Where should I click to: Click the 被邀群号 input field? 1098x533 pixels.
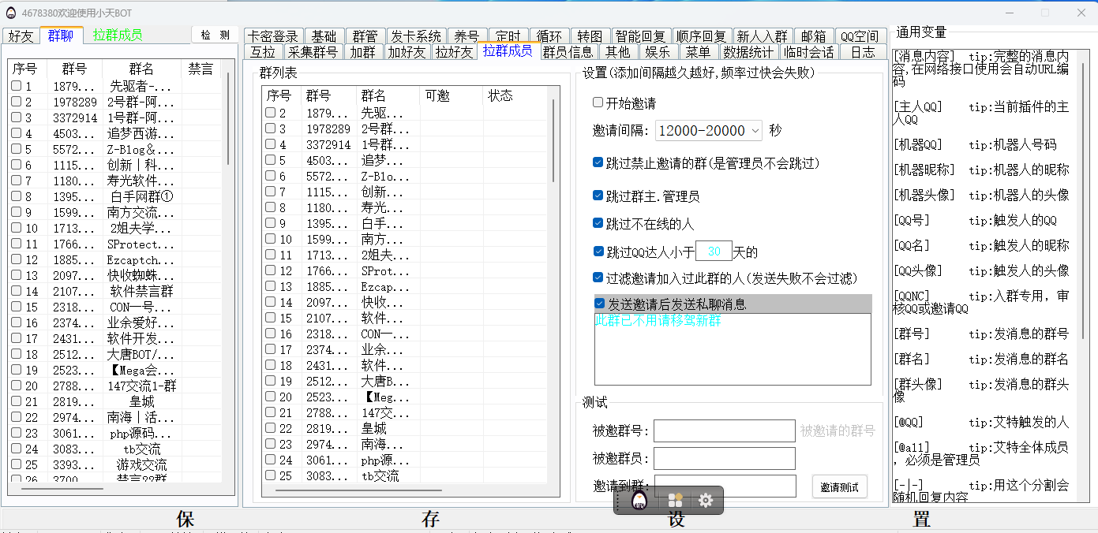coord(724,431)
